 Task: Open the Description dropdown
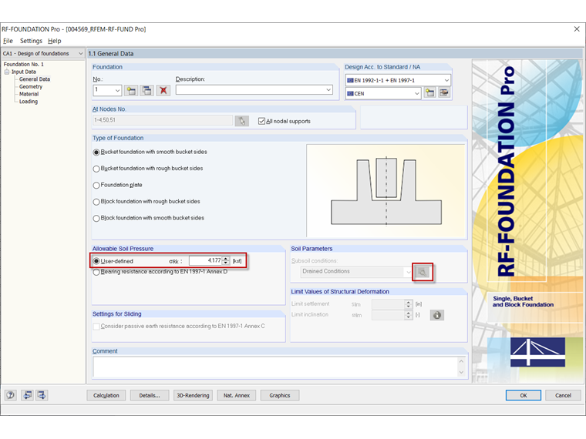pos(328,89)
